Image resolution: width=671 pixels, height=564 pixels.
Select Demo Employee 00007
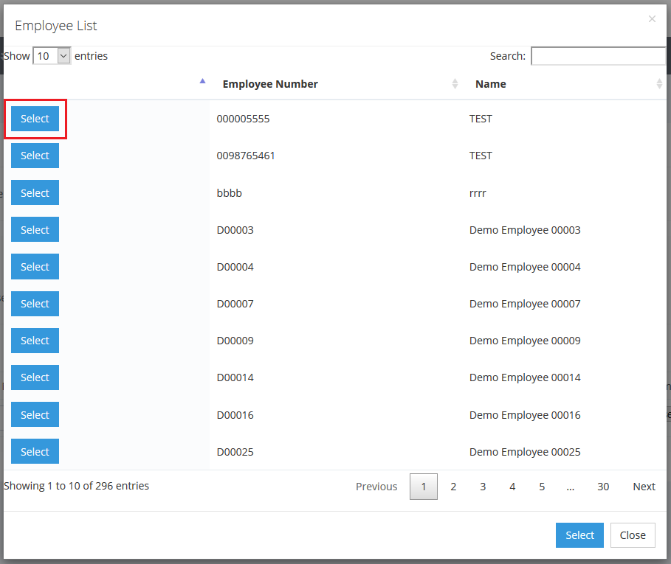(x=35, y=304)
